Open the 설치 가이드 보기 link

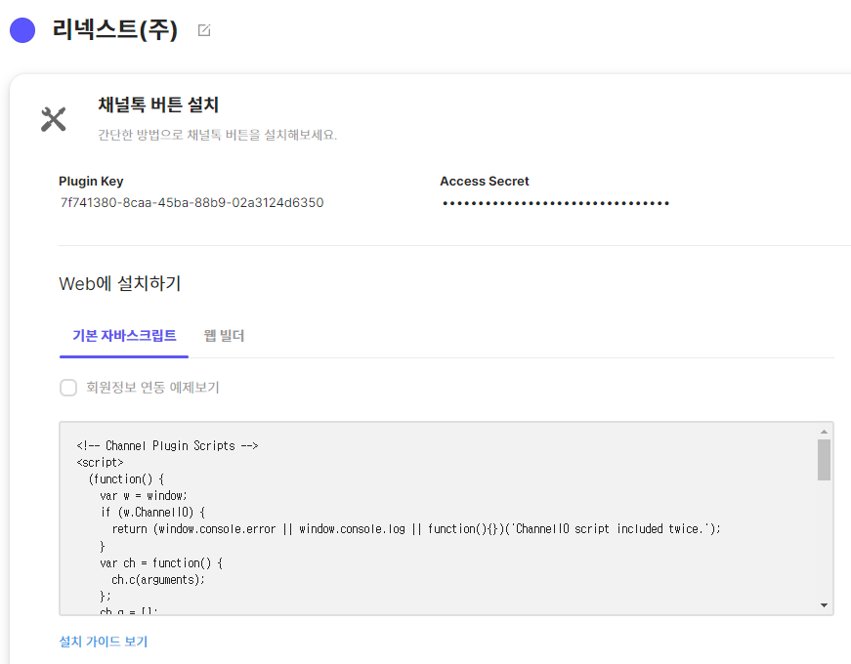pos(104,642)
